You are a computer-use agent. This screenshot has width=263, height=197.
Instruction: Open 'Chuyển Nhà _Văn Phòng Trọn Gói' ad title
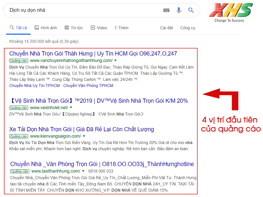click(102, 164)
